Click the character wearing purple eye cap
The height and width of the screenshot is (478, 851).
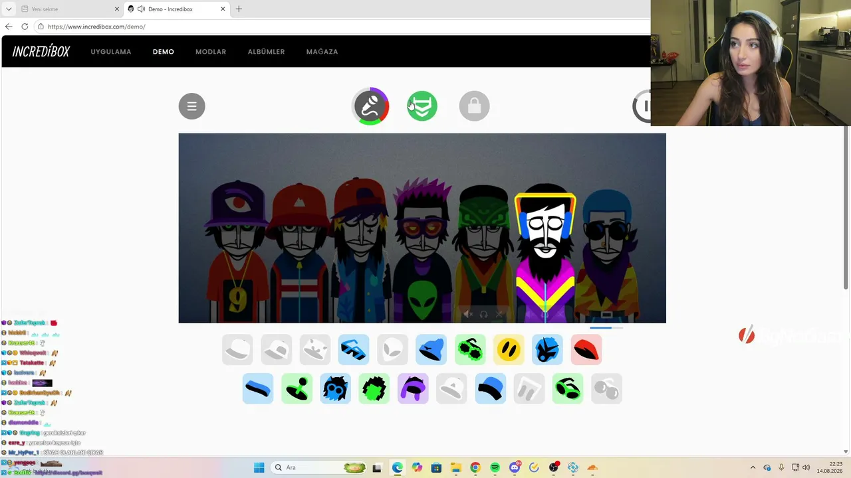pyautogui.click(x=238, y=252)
